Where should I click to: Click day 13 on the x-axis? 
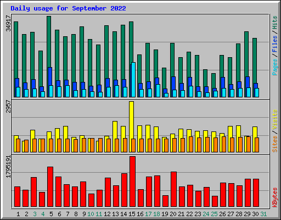click(115, 214)
